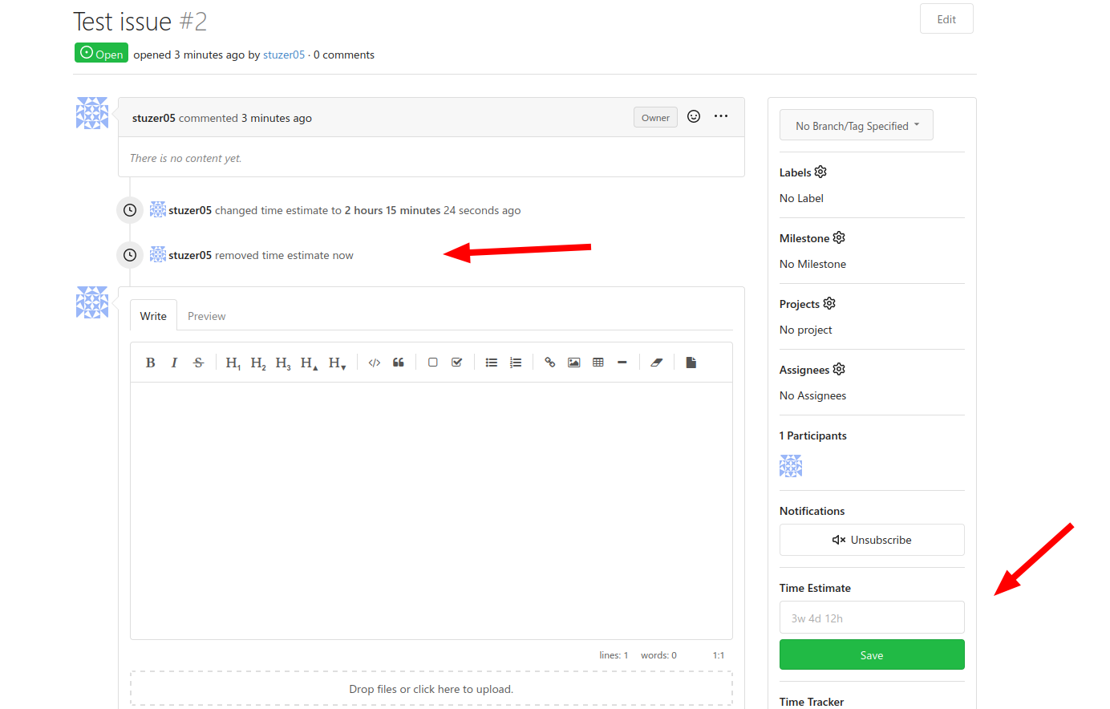The image size is (1110, 709).
Task: Open Milestone settings gear
Action: coord(839,237)
